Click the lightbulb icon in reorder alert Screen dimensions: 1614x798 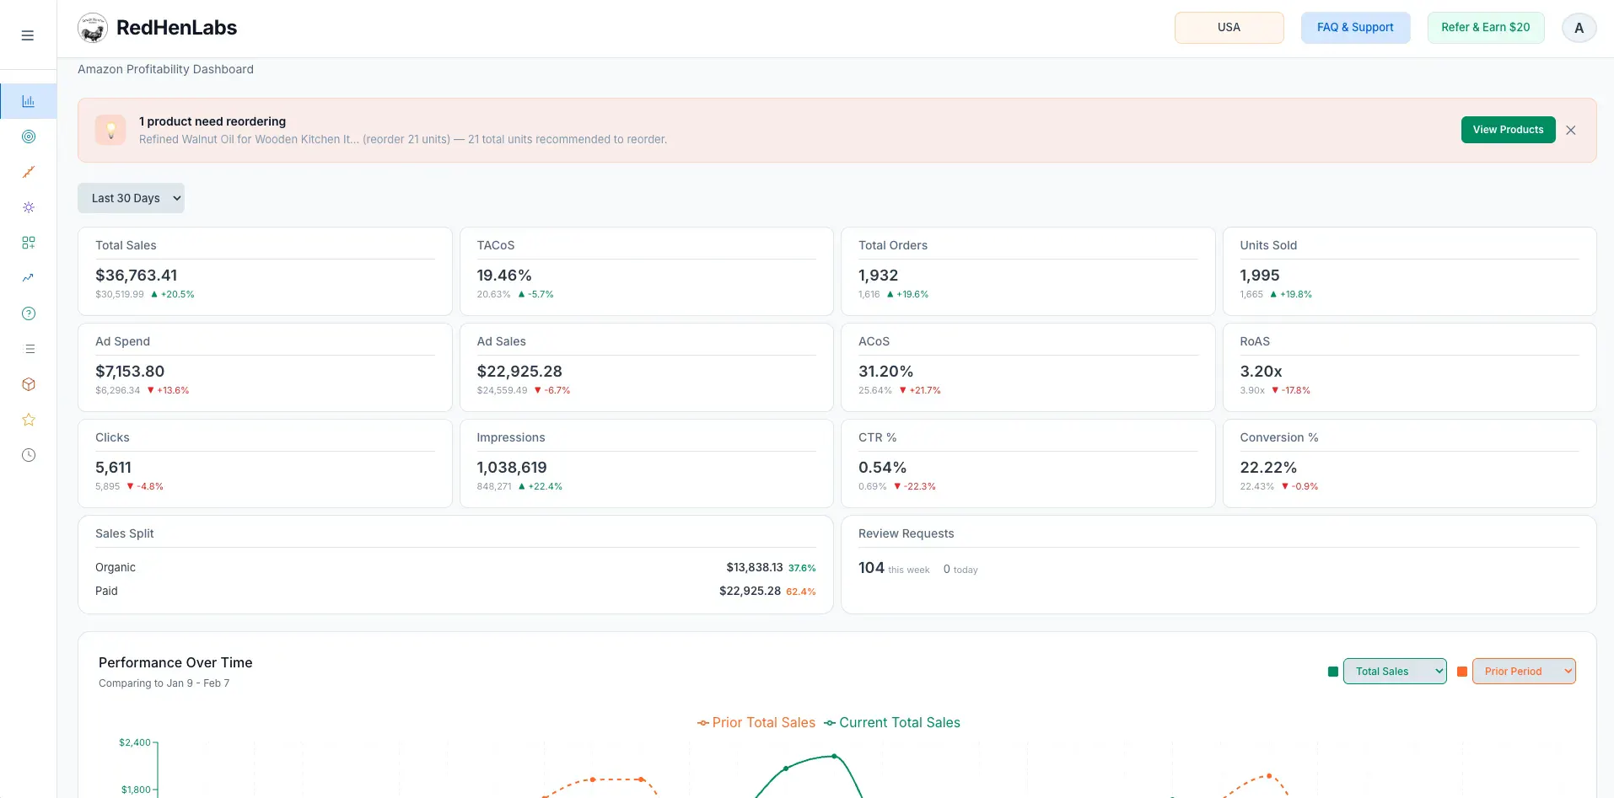coord(110,130)
